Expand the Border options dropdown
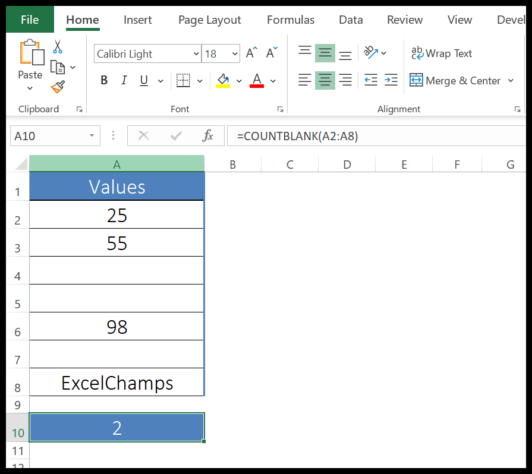 coord(199,80)
